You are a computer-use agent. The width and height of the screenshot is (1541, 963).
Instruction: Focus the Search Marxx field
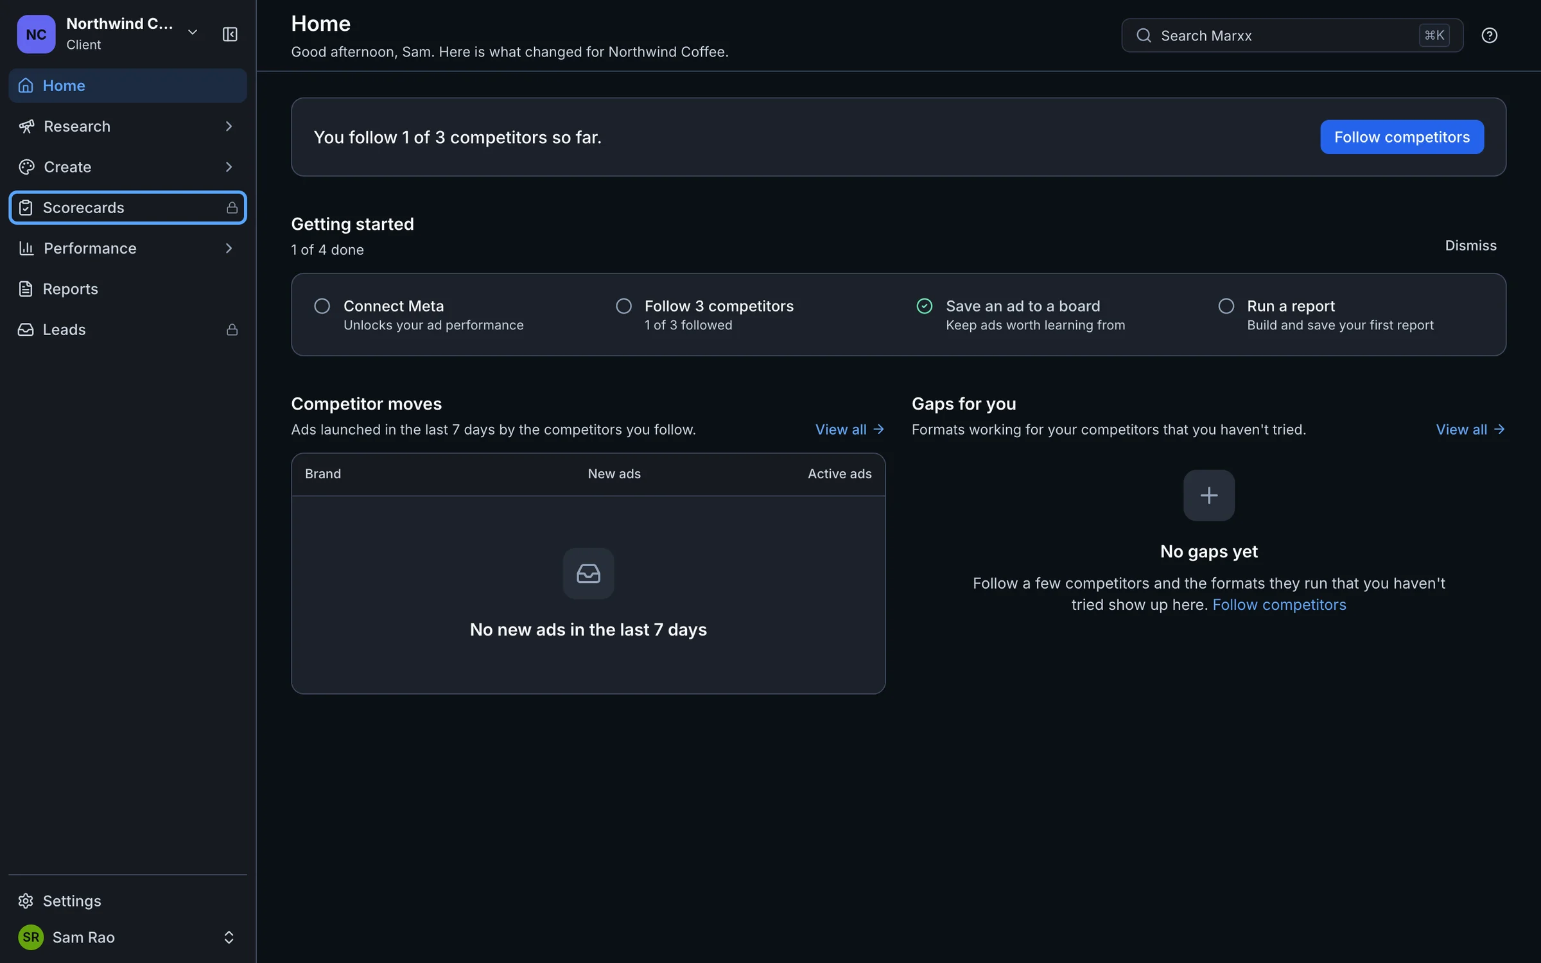click(x=1292, y=35)
